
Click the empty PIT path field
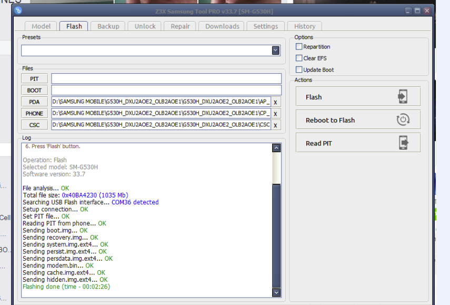click(x=166, y=78)
